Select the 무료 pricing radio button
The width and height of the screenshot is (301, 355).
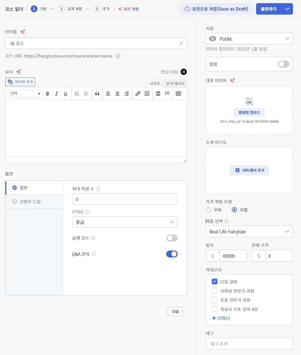tap(208, 210)
